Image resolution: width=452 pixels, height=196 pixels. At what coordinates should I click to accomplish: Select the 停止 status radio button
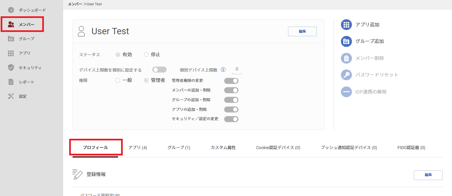click(x=146, y=55)
